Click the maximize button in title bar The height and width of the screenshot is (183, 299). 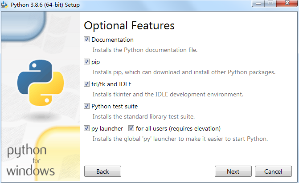tap(270, 4)
